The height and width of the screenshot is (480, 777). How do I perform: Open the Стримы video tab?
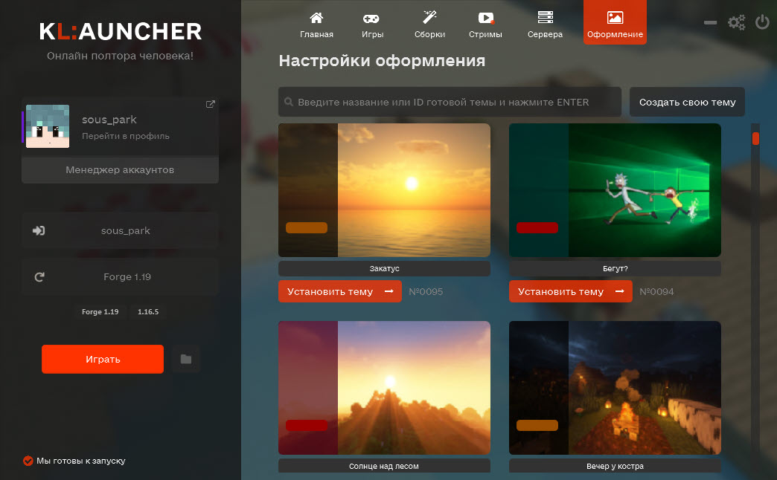point(485,24)
